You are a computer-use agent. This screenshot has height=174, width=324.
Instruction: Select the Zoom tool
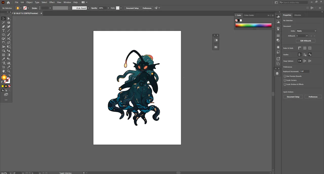tap(9, 71)
